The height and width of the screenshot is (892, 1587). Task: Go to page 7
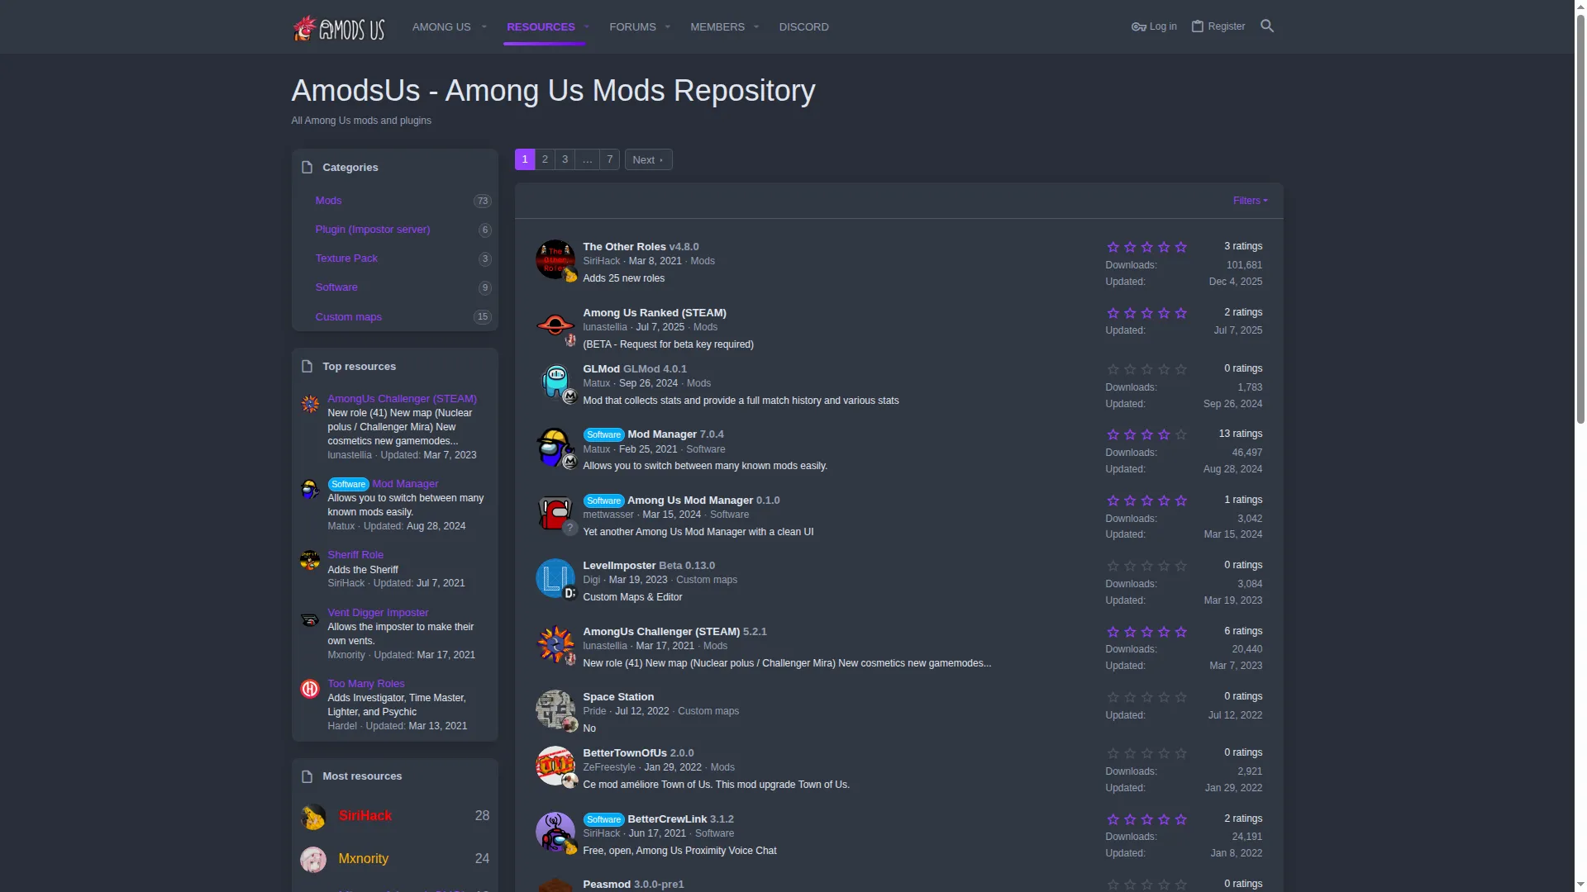609,159
